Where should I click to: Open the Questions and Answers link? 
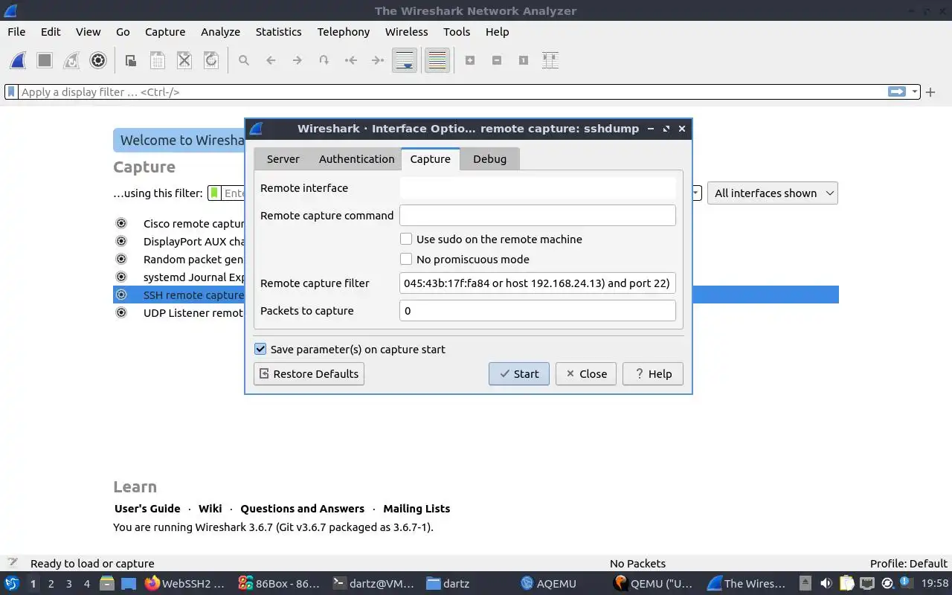click(x=302, y=509)
